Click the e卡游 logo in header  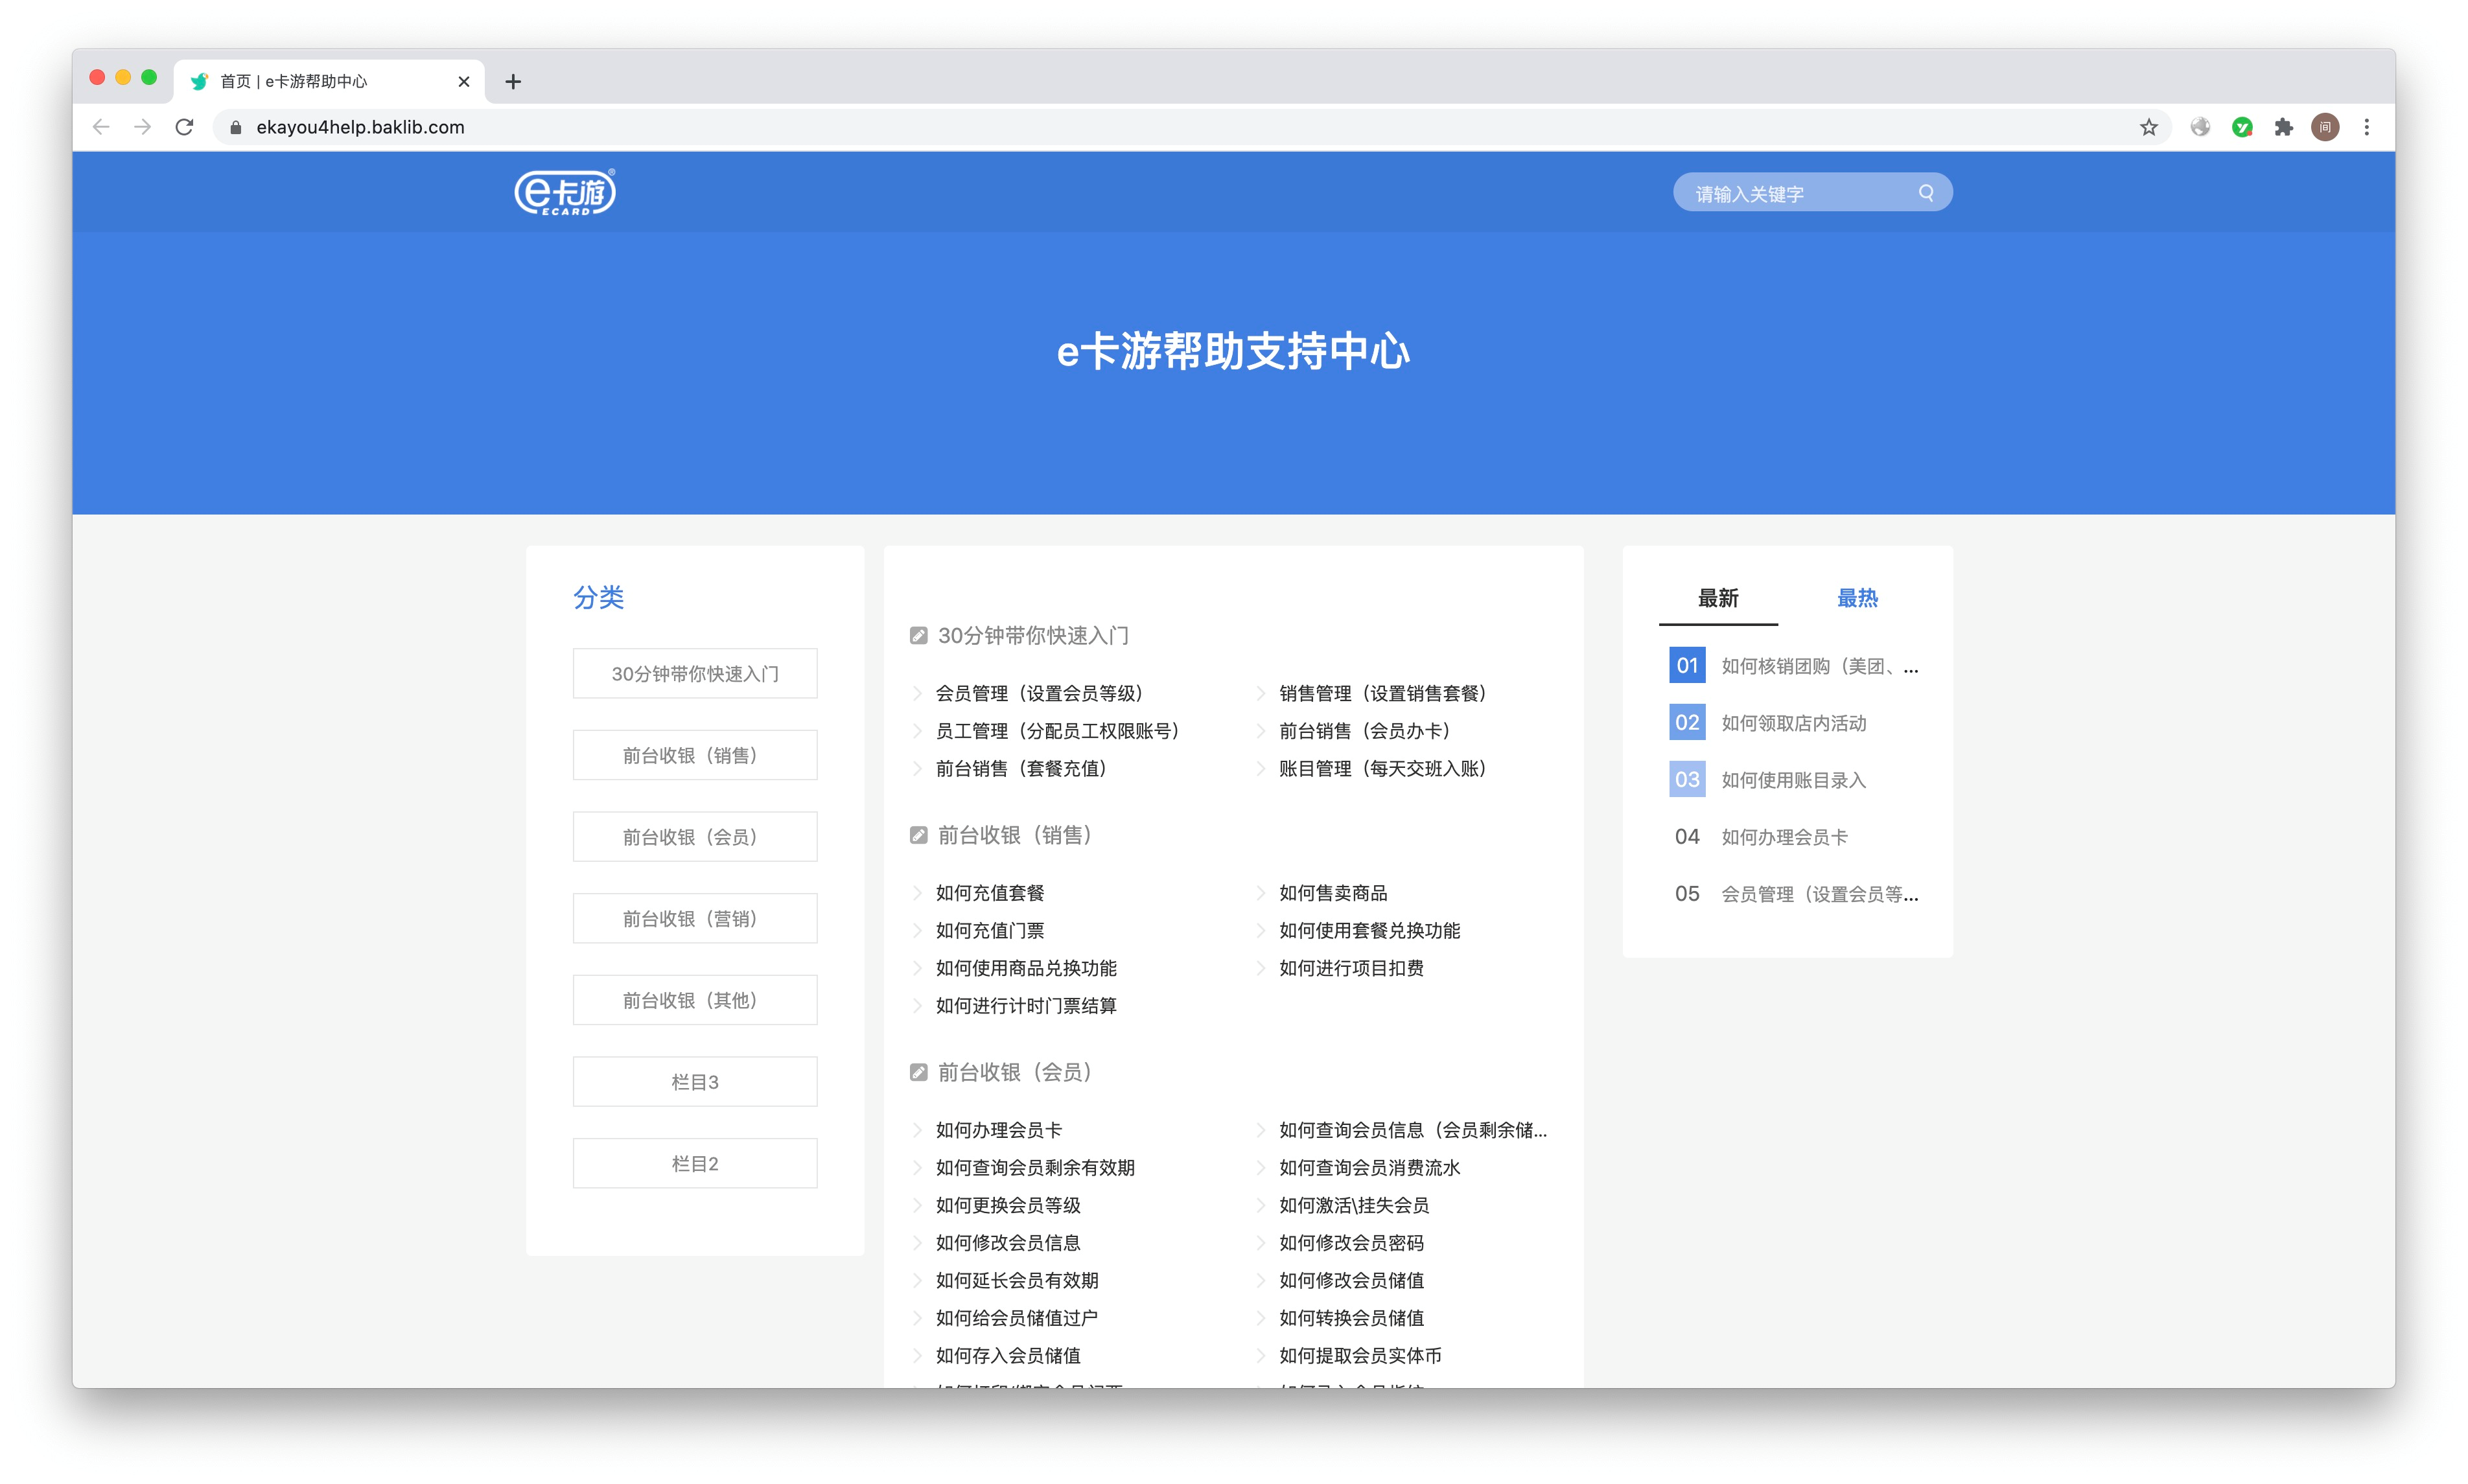coord(565,192)
